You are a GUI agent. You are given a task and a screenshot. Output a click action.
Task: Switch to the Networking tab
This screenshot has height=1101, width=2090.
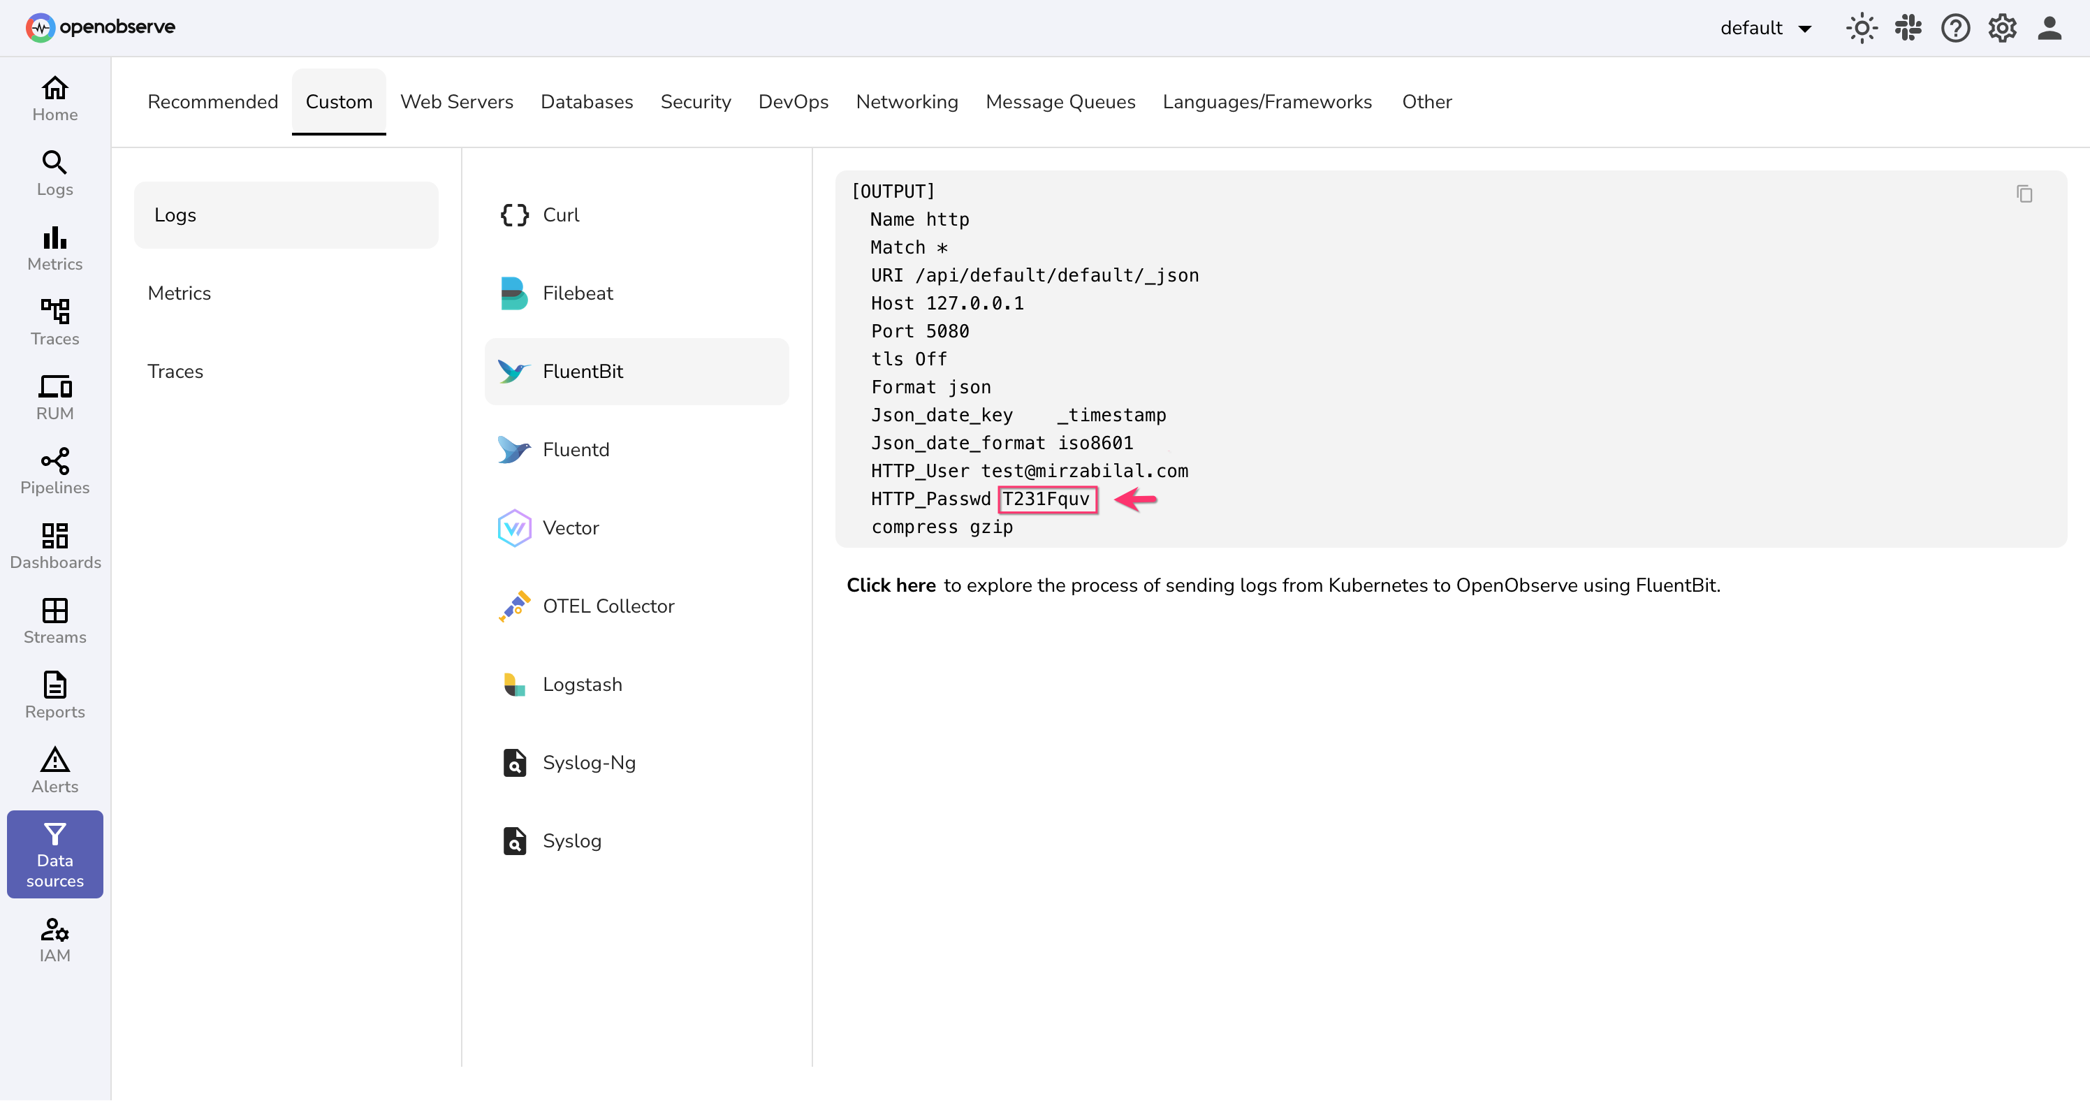point(906,101)
